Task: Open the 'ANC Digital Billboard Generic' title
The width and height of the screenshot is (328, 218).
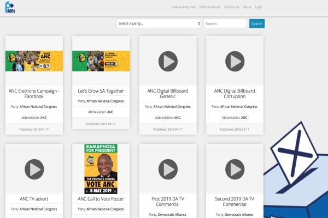Action: click(x=168, y=93)
